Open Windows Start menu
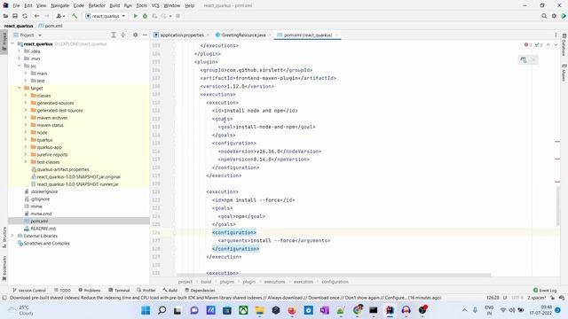Viewport: 568px width, 319px height. point(146,310)
